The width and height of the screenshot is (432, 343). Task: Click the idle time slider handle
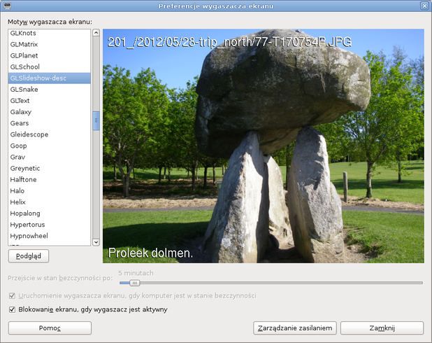135,283
